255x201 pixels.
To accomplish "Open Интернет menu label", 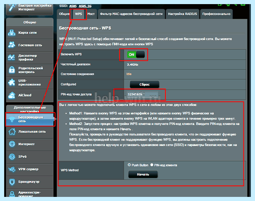I will coord(26,144).
